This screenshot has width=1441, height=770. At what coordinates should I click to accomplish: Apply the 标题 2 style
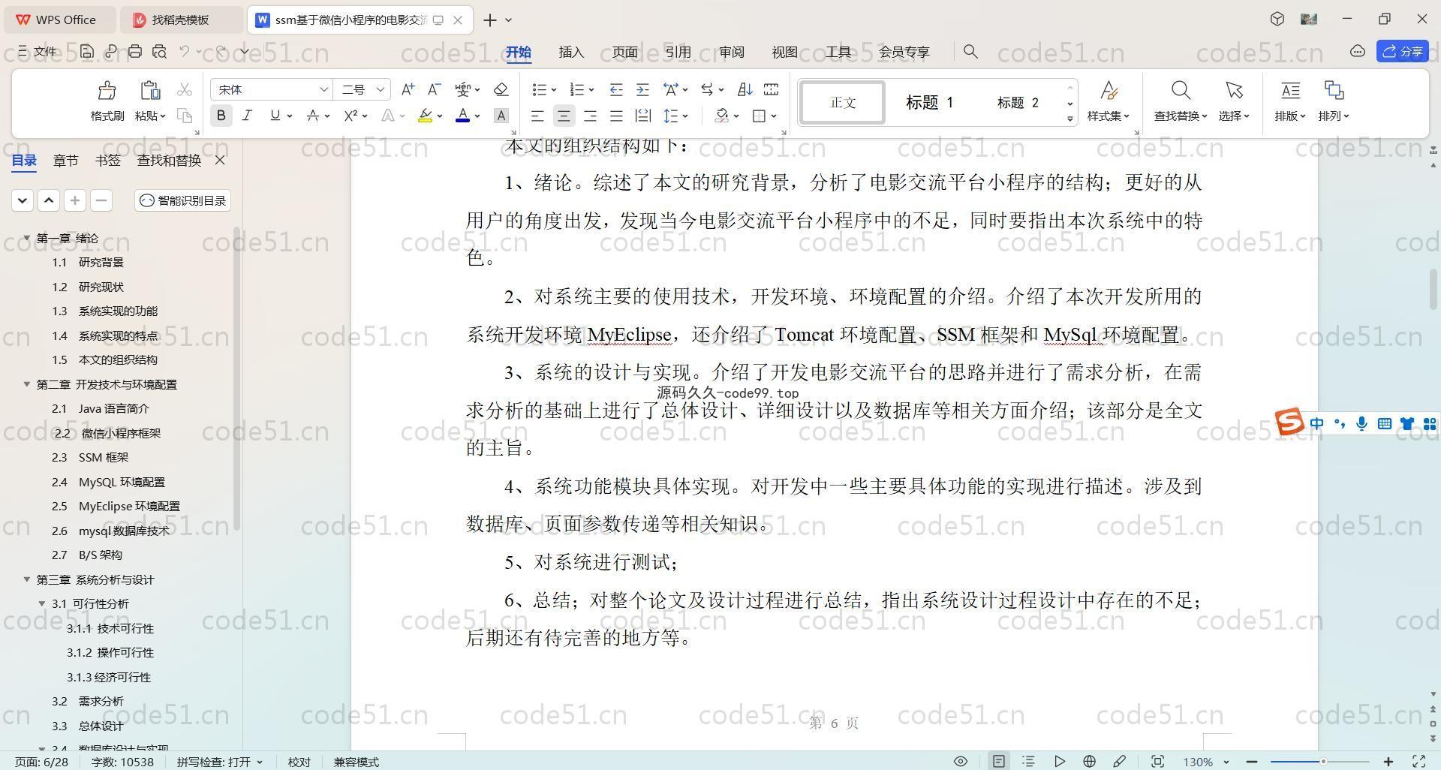click(x=1018, y=102)
